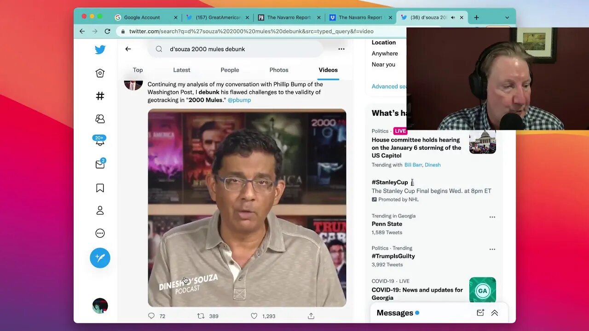
Task: Open More circle icon in sidebar
Action: [x=100, y=233]
